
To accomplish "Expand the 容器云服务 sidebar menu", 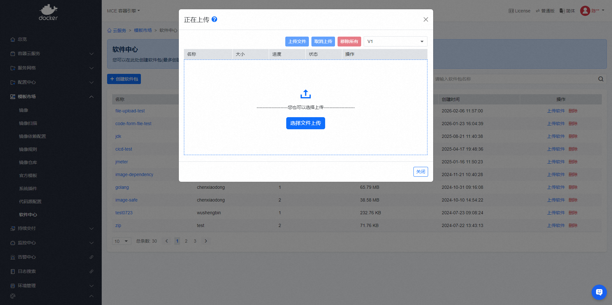I will pos(51,53).
